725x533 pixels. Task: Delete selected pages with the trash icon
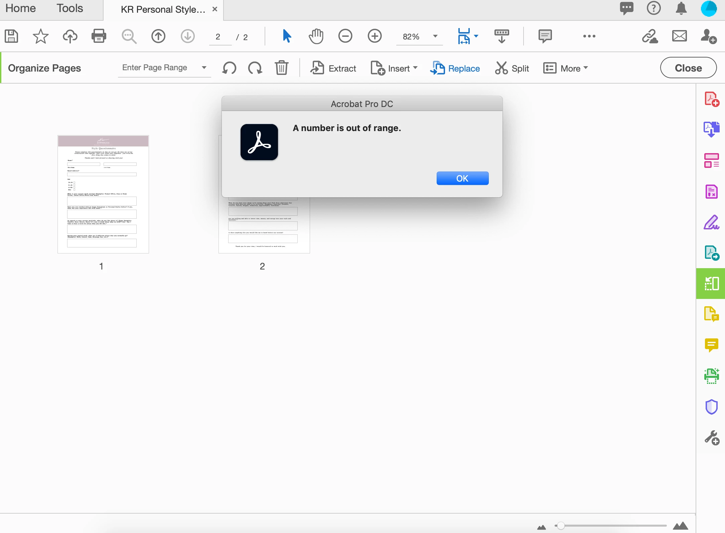(x=282, y=68)
